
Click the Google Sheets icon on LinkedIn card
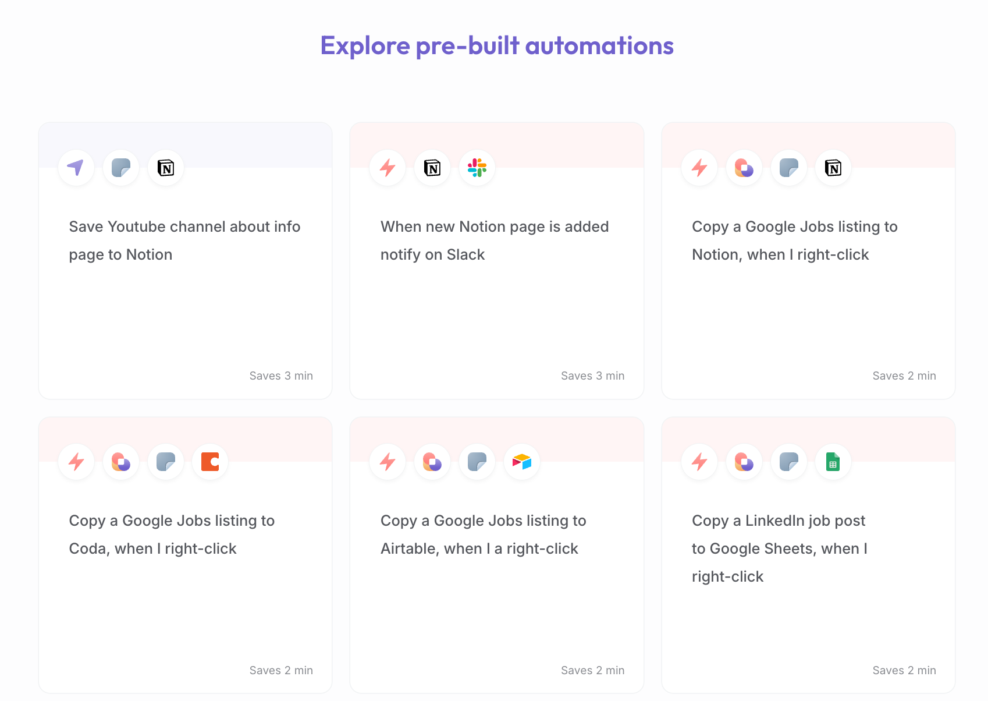click(x=833, y=462)
